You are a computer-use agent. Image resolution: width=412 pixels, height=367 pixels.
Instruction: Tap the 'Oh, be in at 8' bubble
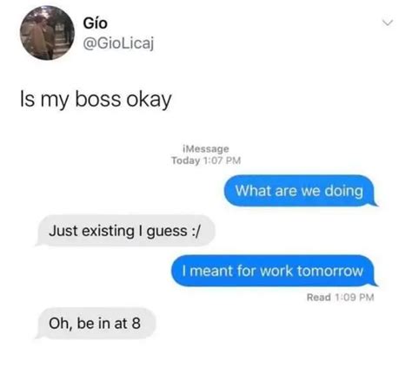[96, 323]
